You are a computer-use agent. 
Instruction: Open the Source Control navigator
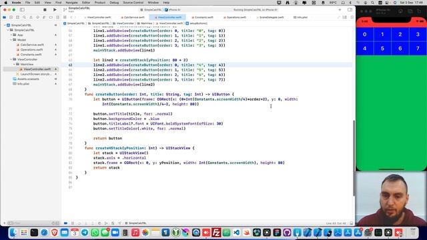11,17
